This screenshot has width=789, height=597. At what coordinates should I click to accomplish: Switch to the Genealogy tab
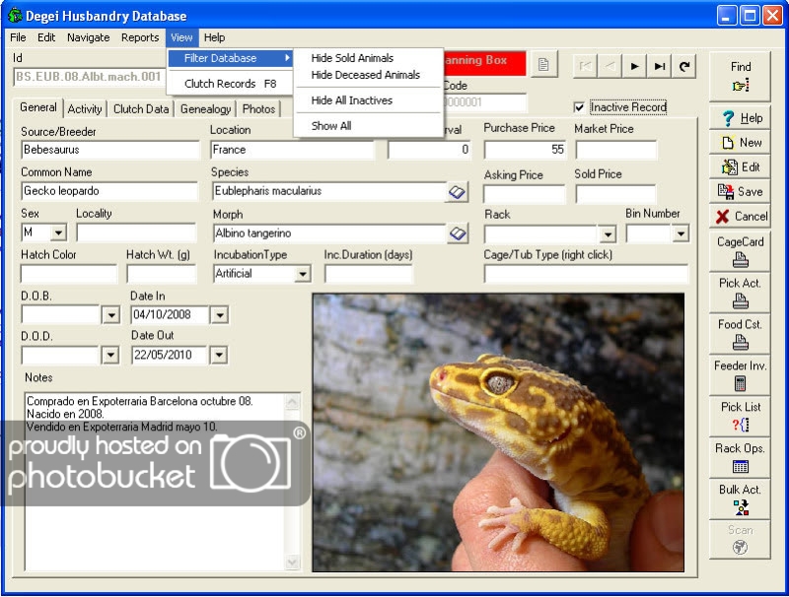coord(205,109)
